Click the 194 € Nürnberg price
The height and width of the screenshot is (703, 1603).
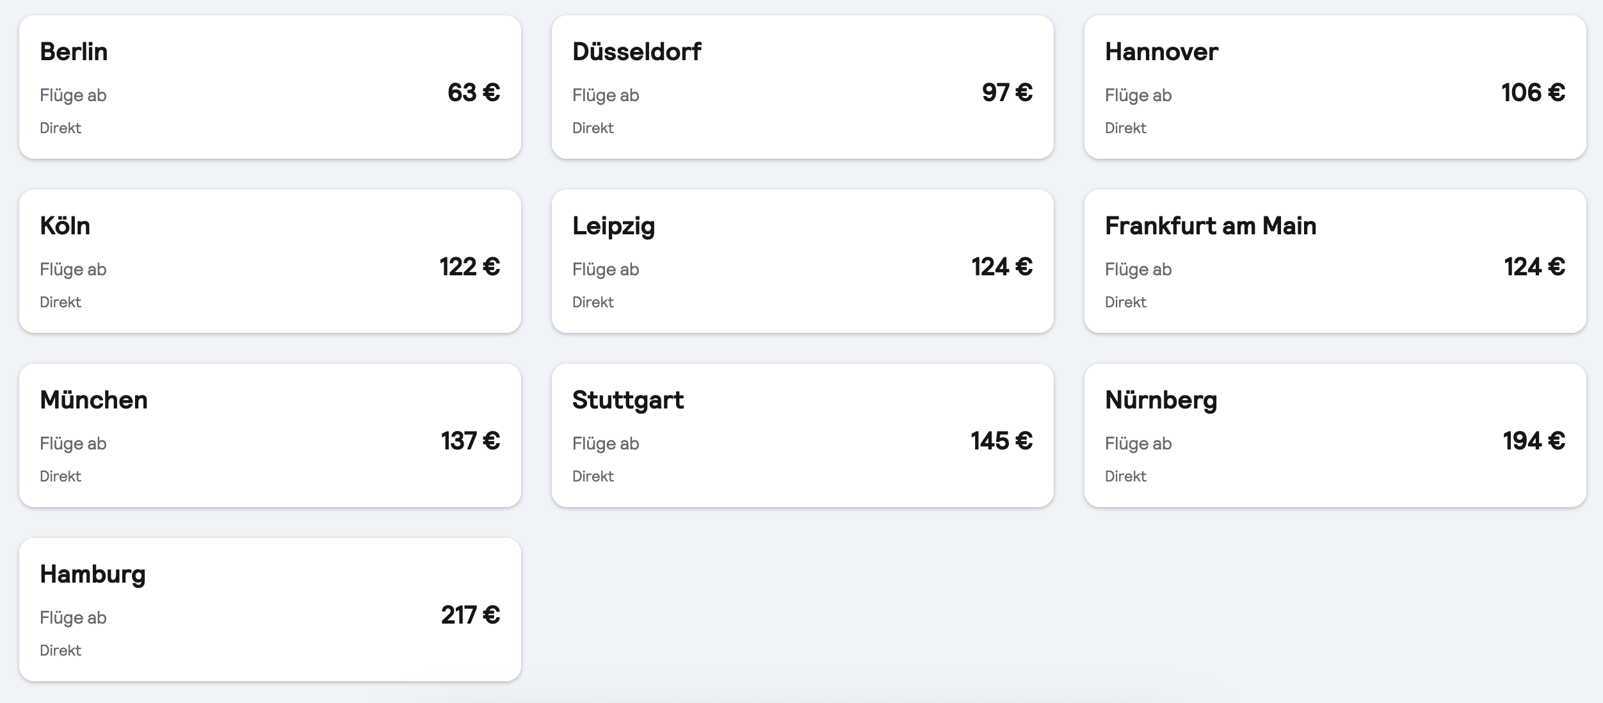point(1534,441)
